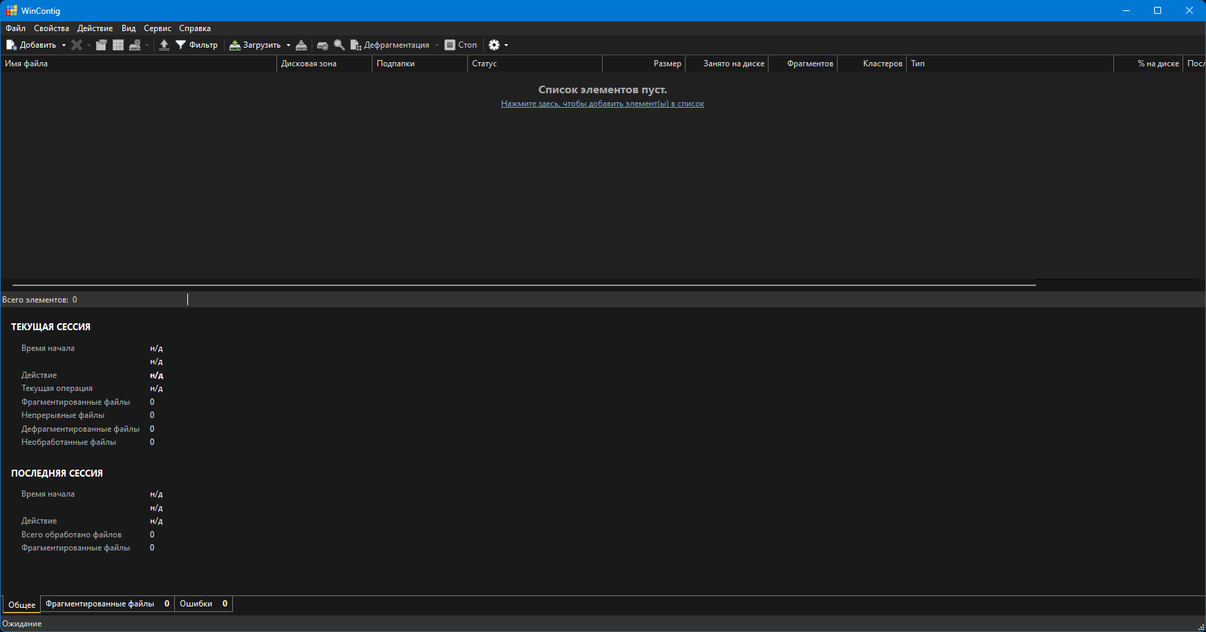Expand the Добавить dropdown arrow
Viewport: 1206px width, 632px height.
tap(64, 45)
